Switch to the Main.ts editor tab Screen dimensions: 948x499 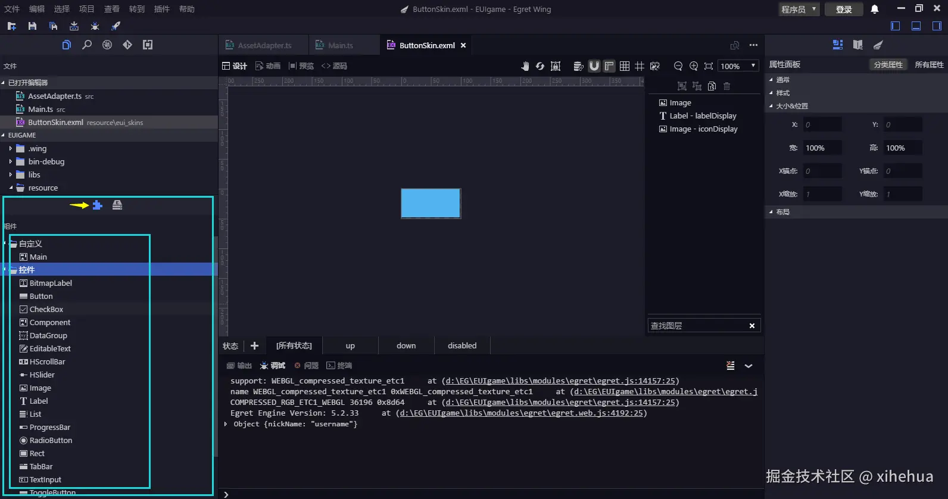tap(344, 45)
